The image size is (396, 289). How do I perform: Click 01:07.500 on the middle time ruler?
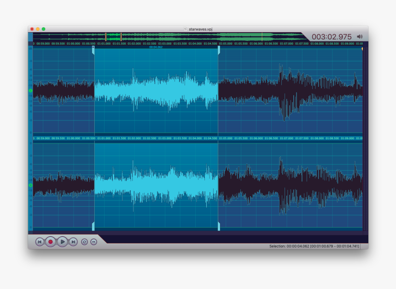click(x=302, y=138)
